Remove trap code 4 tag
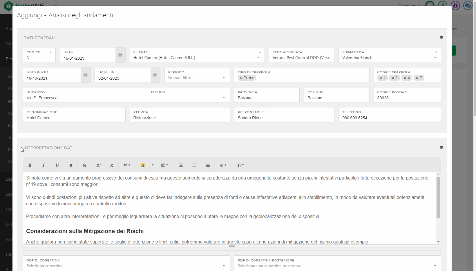476x271 pixels. coord(405,78)
